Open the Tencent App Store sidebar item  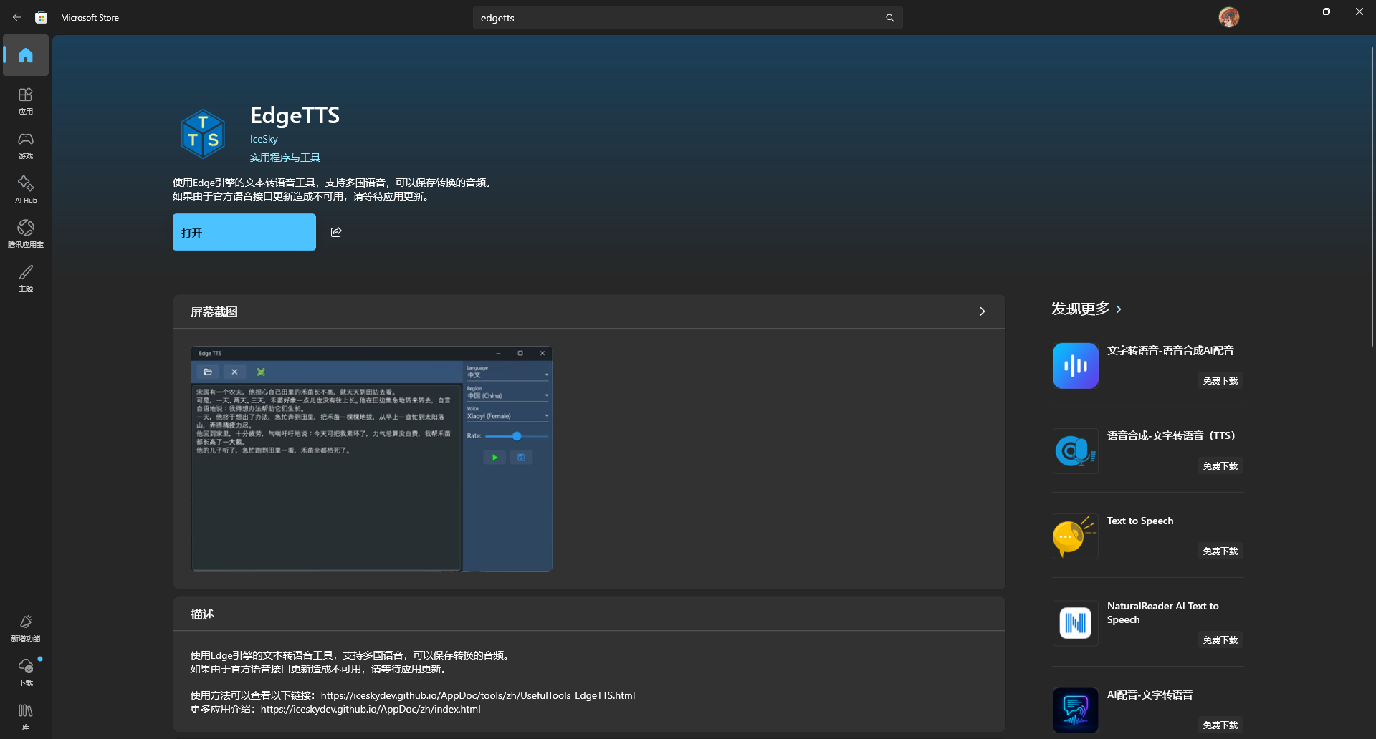(26, 233)
